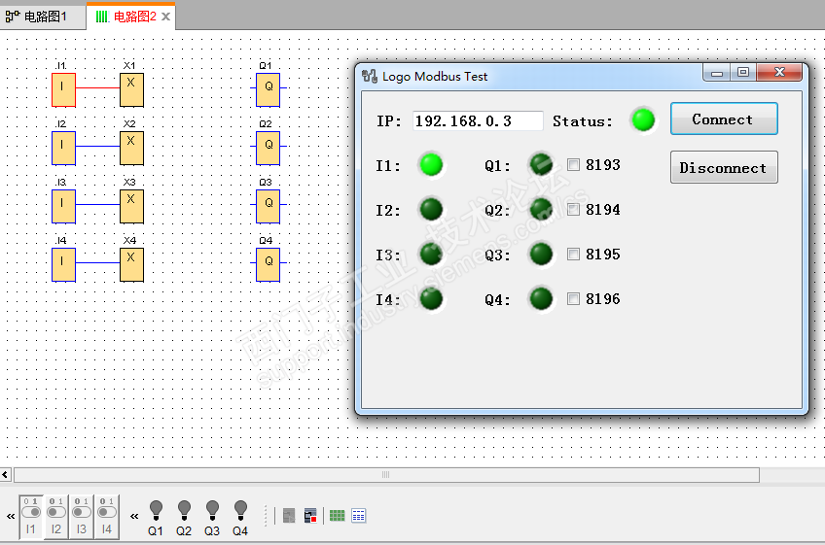This screenshot has height=545, width=825.
Task: Click the Disconnect button
Action: click(x=724, y=168)
